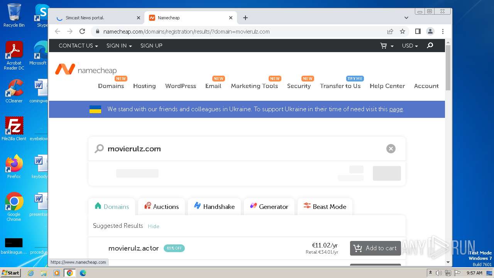Click SIGN UP link
The width and height of the screenshot is (494, 278).
pyautogui.click(x=151, y=46)
